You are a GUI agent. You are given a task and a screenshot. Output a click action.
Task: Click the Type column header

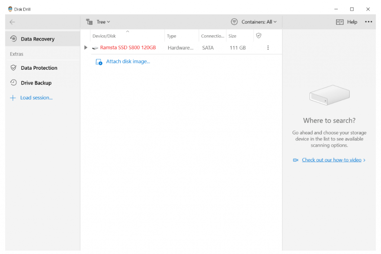[172, 36]
